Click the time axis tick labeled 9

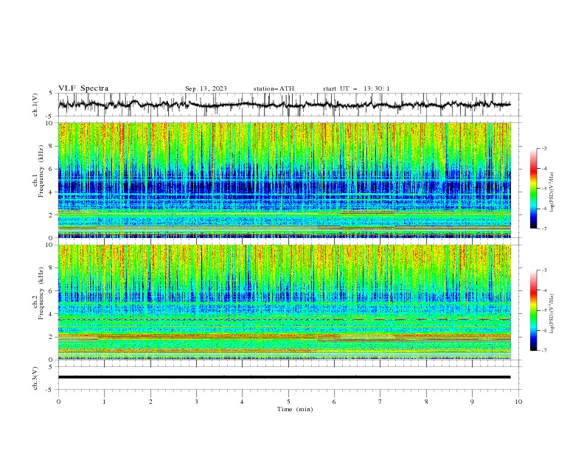472,402
